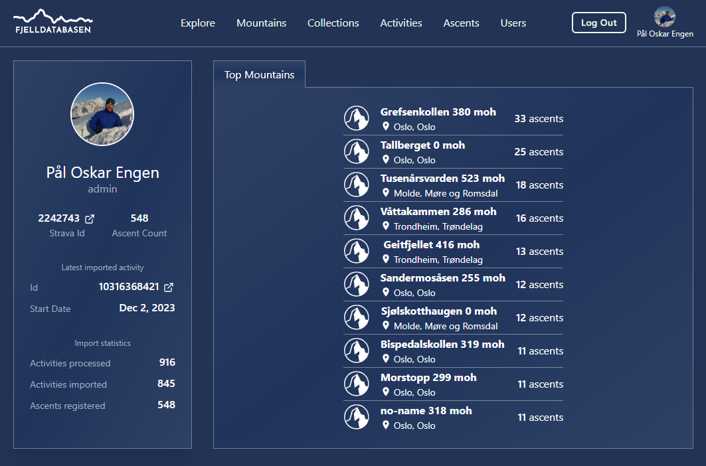The width and height of the screenshot is (706, 466).
Task: Open the Ascents page
Action: 461,23
